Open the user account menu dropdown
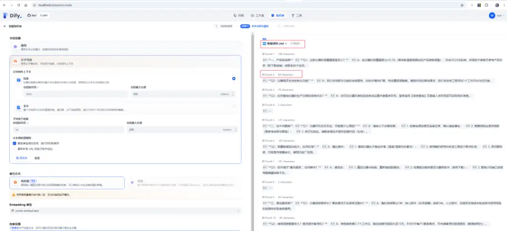The height and width of the screenshot is (231, 507). pyautogui.click(x=497, y=15)
